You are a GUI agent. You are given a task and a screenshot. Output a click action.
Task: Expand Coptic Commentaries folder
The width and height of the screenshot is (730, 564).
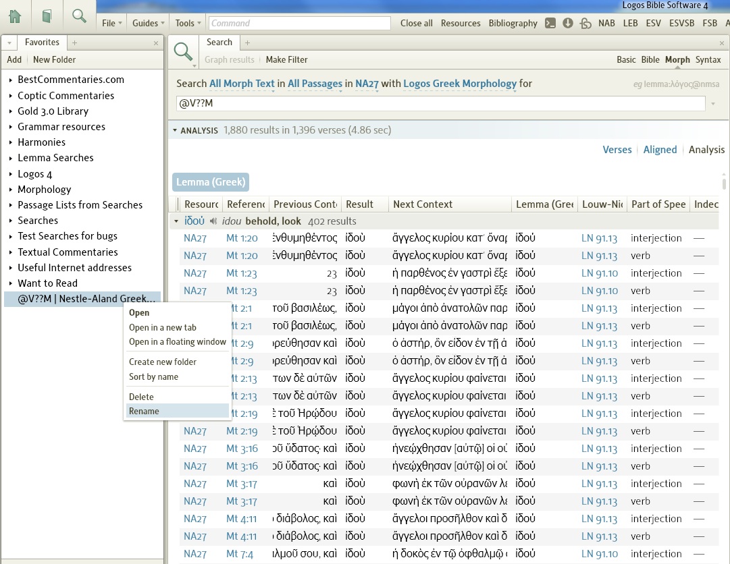coord(10,96)
